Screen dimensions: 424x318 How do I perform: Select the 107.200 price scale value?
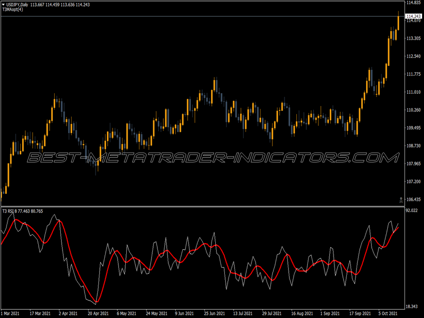tap(414, 181)
